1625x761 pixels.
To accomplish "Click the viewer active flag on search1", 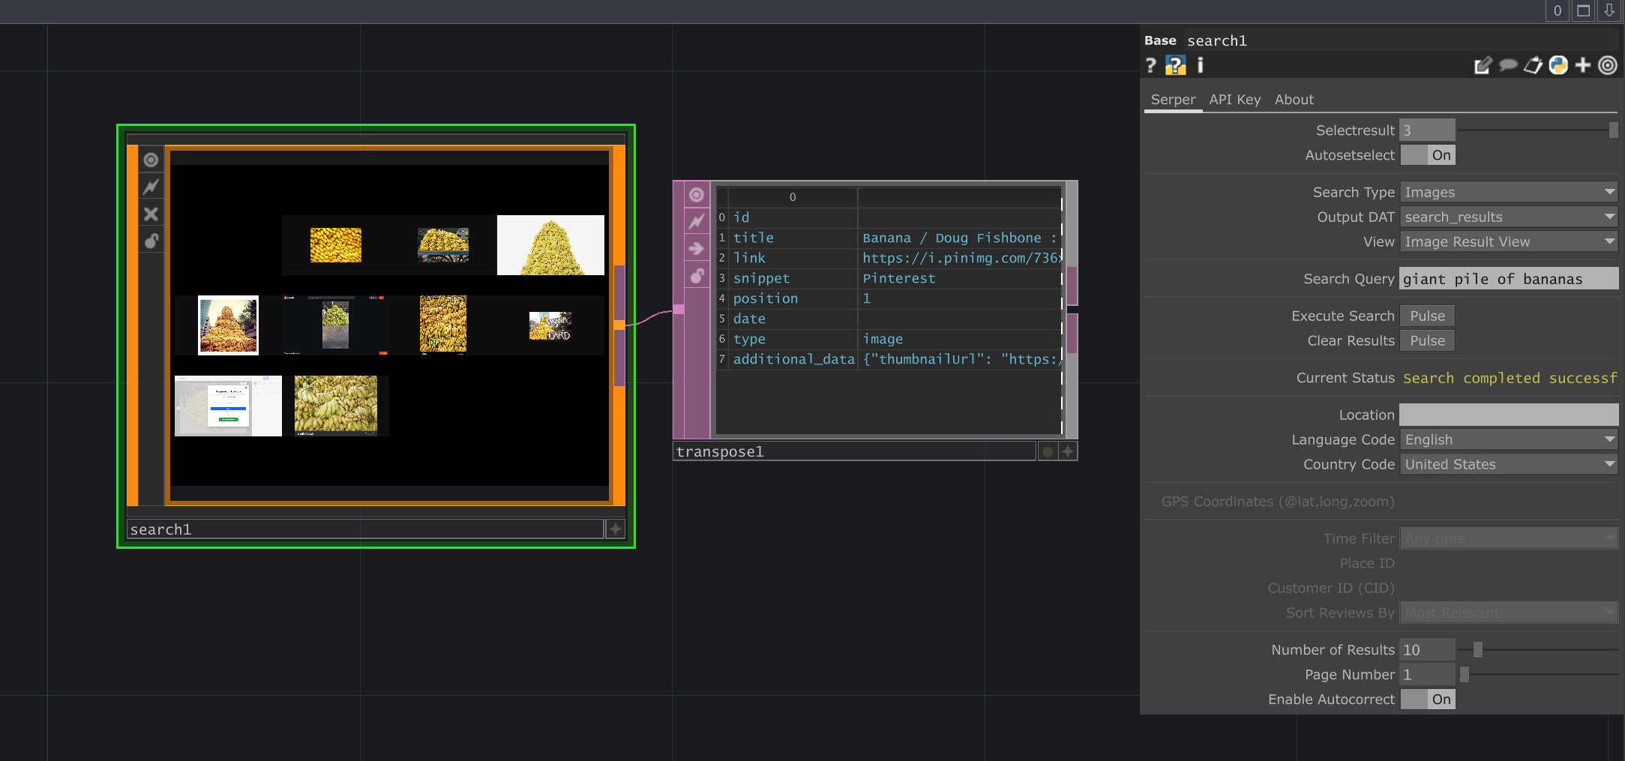I will click(x=151, y=160).
